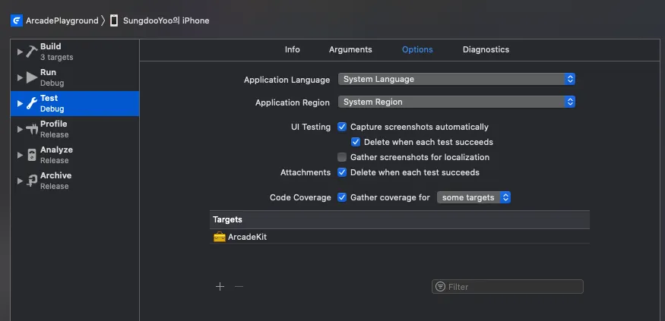Switch to the Diagnostics tab
Viewport: 665px width, 321px height.
(486, 49)
